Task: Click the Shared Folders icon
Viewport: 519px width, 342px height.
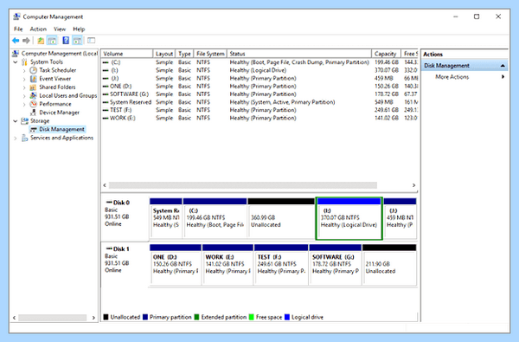Action: [33, 87]
